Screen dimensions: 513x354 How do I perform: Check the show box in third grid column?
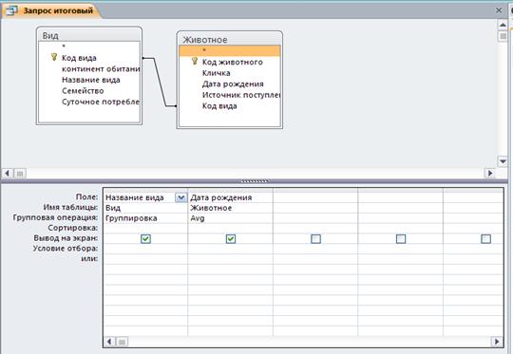315,238
